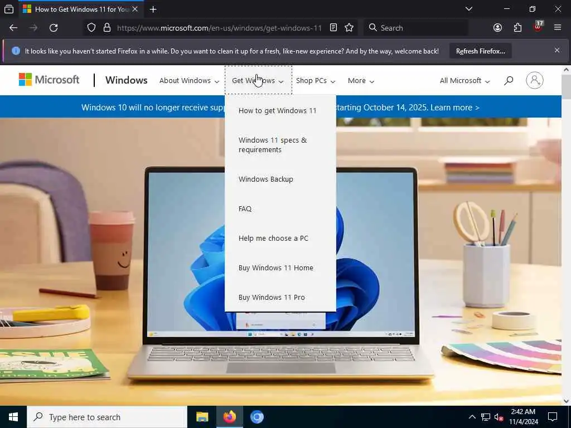Click the page scrollbar's down arrow
Viewport: 571px width, 428px height.
tap(567, 401)
